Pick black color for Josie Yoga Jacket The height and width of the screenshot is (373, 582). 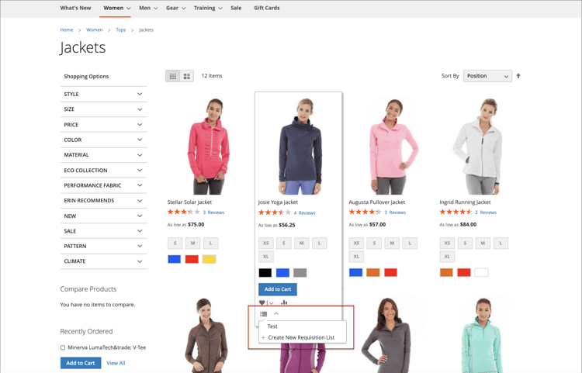[x=265, y=273]
